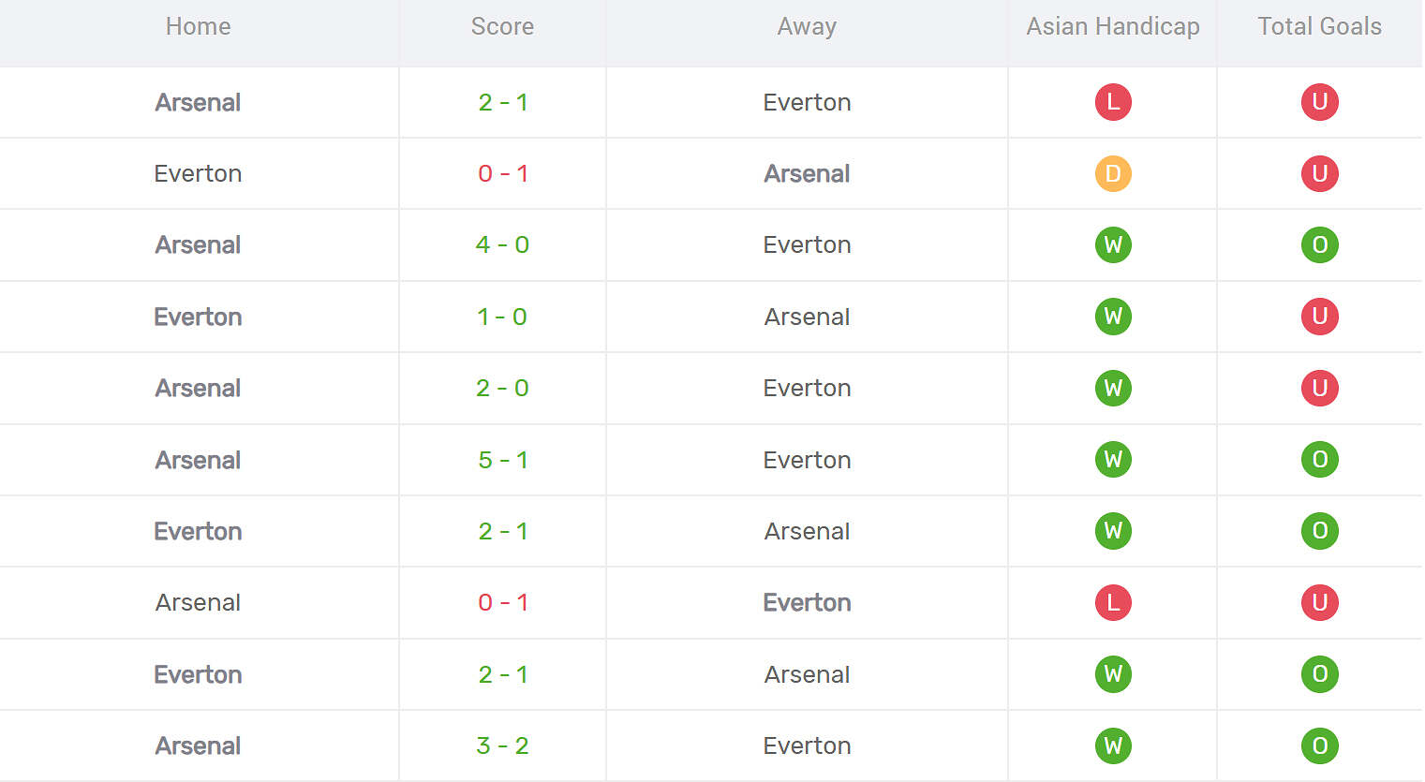Click the green O badge in the 3-2 row
The height and width of the screenshot is (782, 1425).
[x=1319, y=745]
